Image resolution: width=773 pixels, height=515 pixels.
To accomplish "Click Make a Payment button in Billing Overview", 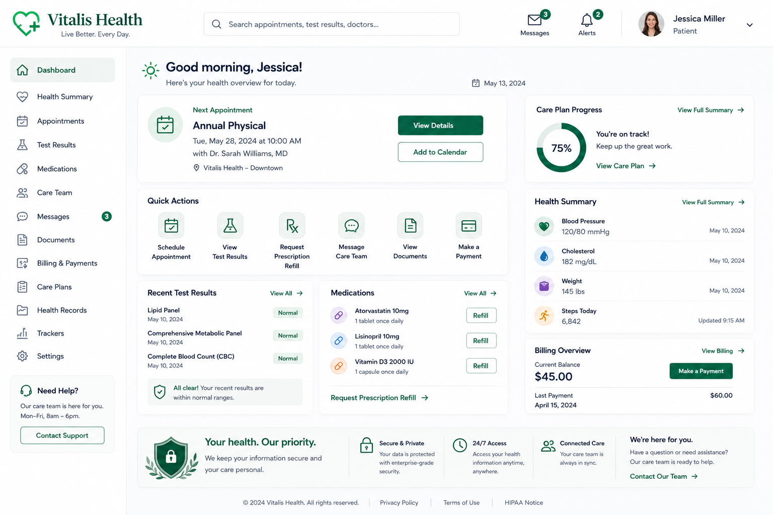I will [x=701, y=371].
